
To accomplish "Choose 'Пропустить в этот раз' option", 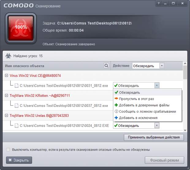I will 147,99.
